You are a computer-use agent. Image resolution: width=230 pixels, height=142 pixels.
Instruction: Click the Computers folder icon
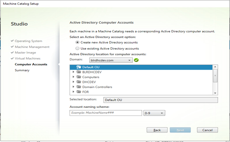pos(79,77)
